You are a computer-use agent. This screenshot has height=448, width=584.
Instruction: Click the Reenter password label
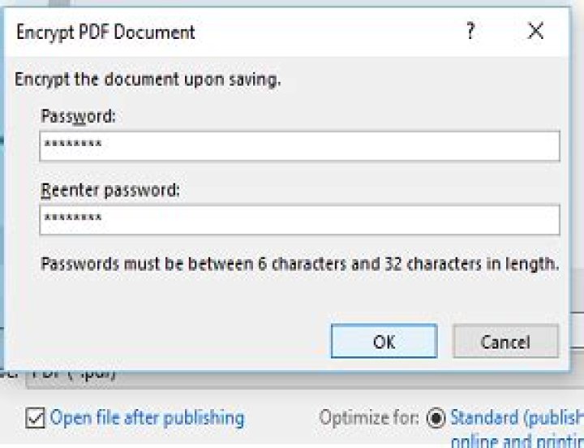pos(110,190)
